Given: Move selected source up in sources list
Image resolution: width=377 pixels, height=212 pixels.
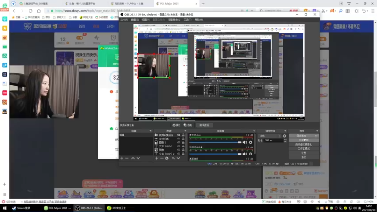Looking at the screenshot, I should point(173,158).
